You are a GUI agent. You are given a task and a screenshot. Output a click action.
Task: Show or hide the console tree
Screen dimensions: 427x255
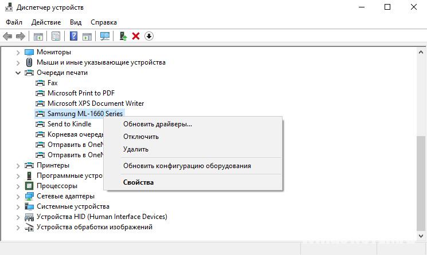[38, 36]
